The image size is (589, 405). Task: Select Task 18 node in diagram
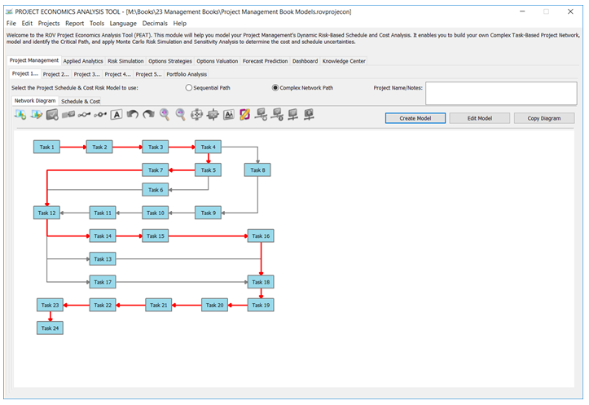261,282
